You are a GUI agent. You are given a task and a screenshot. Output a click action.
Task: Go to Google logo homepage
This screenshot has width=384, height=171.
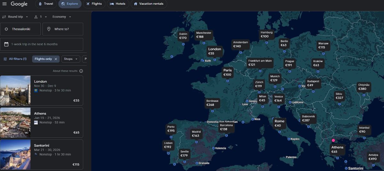click(x=19, y=4)
